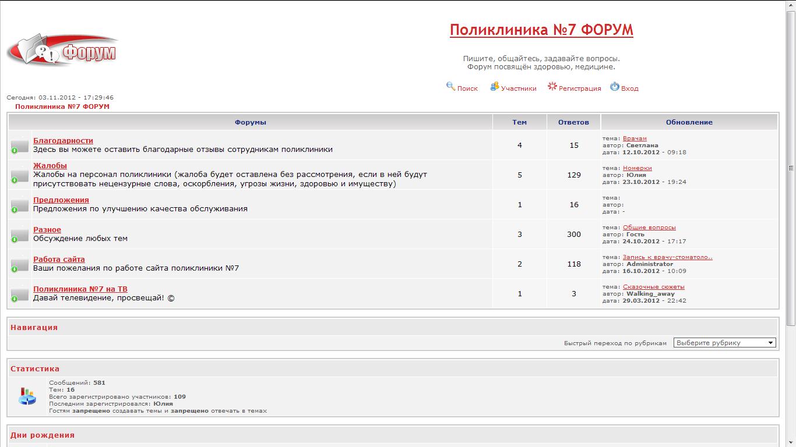Open the Участники link

click(519, 88)
